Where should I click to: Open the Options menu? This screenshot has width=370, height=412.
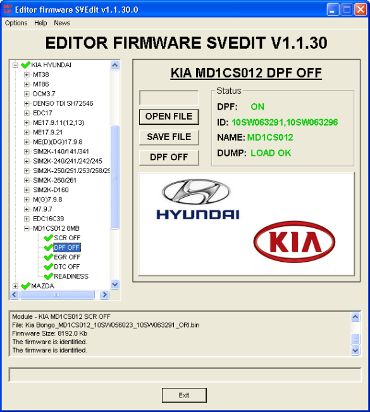pos(16,23)
